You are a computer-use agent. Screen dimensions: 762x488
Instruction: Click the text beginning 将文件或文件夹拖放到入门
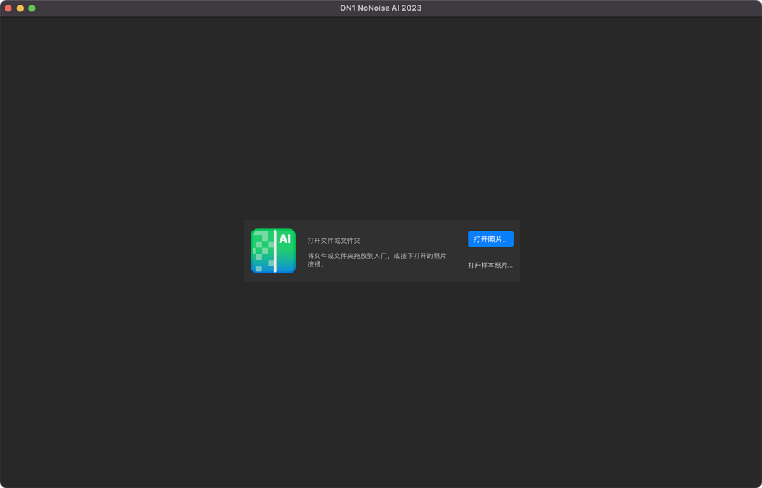point(376,260)
